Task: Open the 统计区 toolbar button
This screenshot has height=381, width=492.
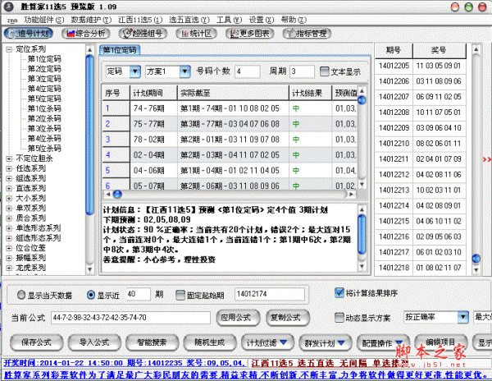Action: [197, 34]
